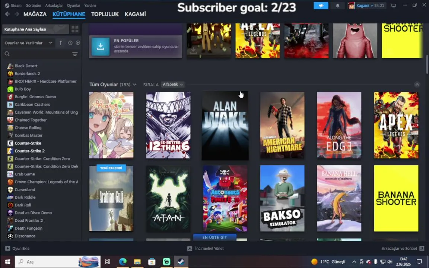Expand Oyunlar ve Yazılımlar dropdown
The width and height of the screenshot is (429, 268).
(28, 43)
